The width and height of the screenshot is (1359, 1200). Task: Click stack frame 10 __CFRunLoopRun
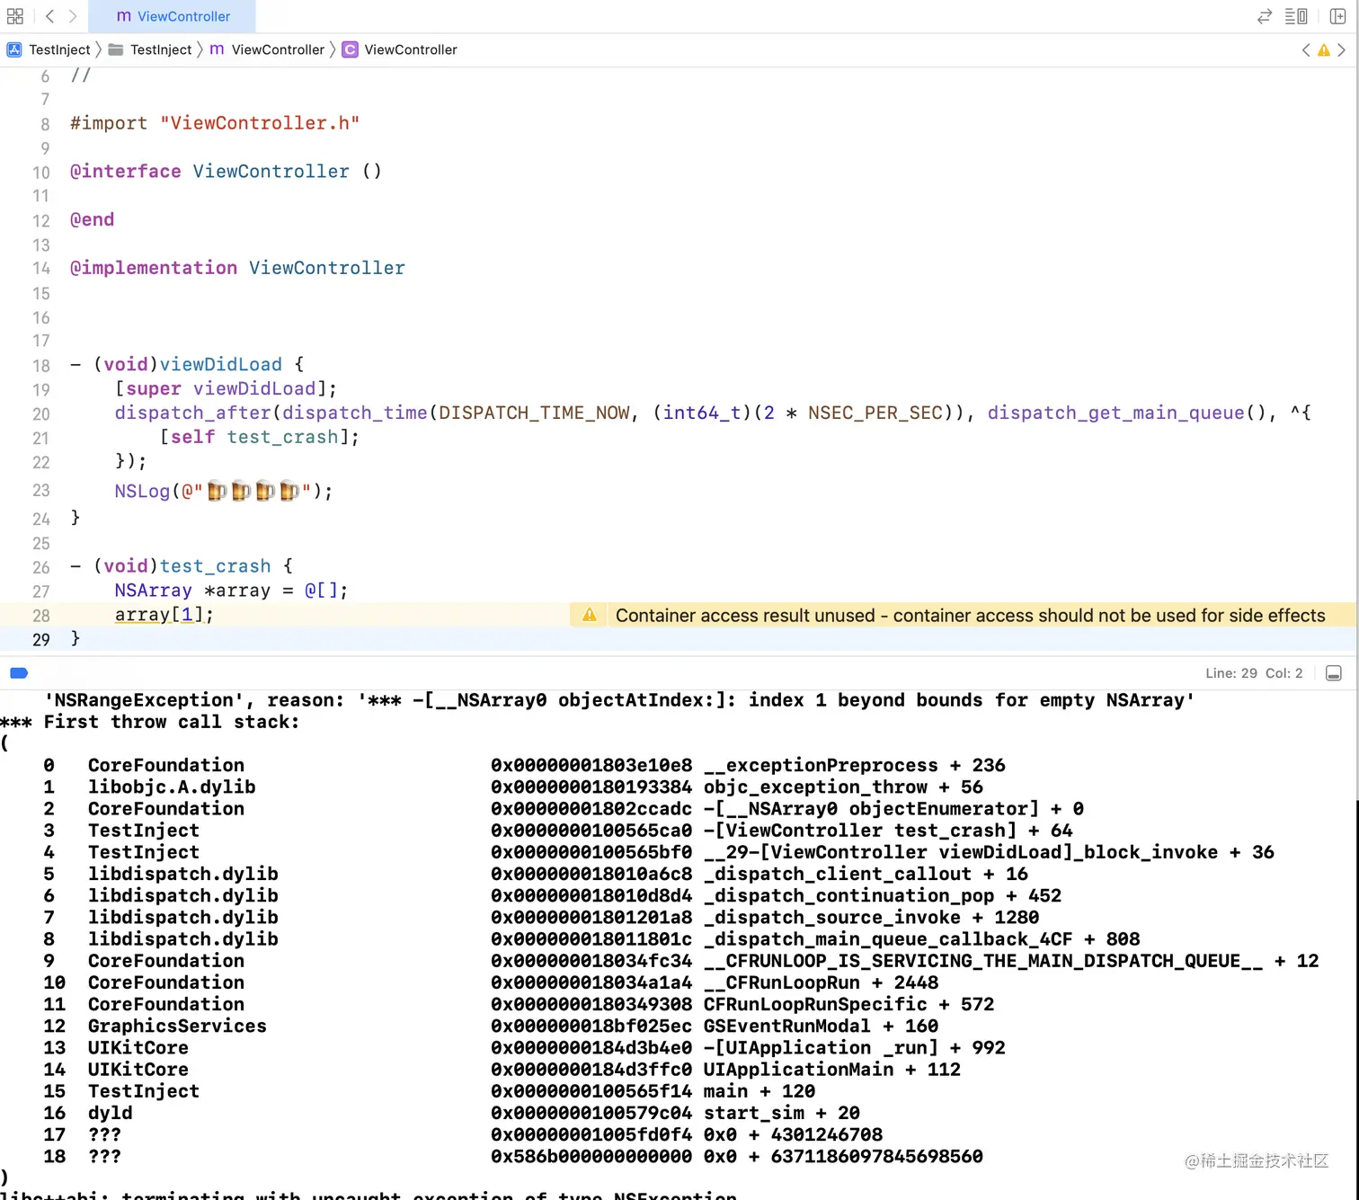point(491,982)
